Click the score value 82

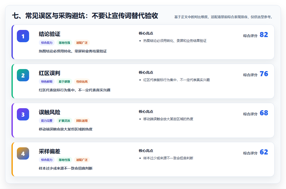[x=264, y=35]
